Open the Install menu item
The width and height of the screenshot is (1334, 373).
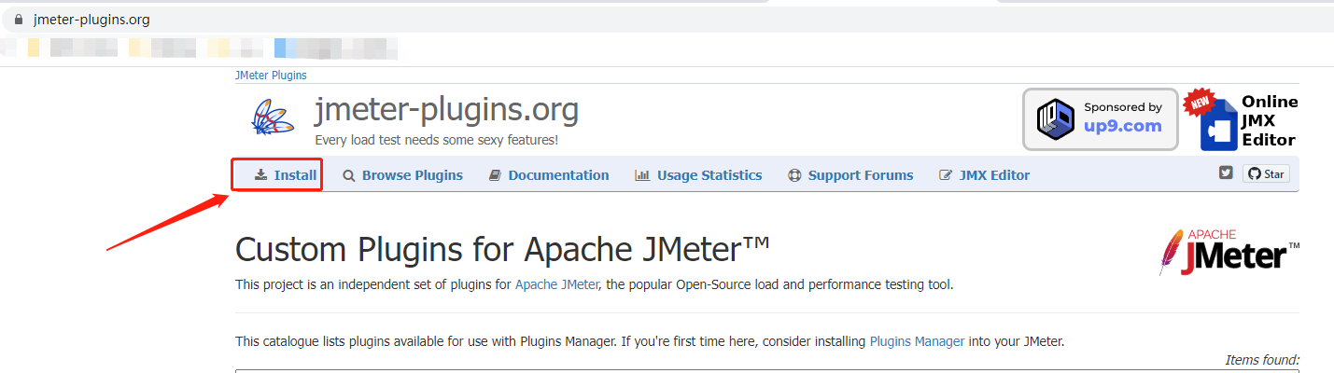click(x=286, y=175)
